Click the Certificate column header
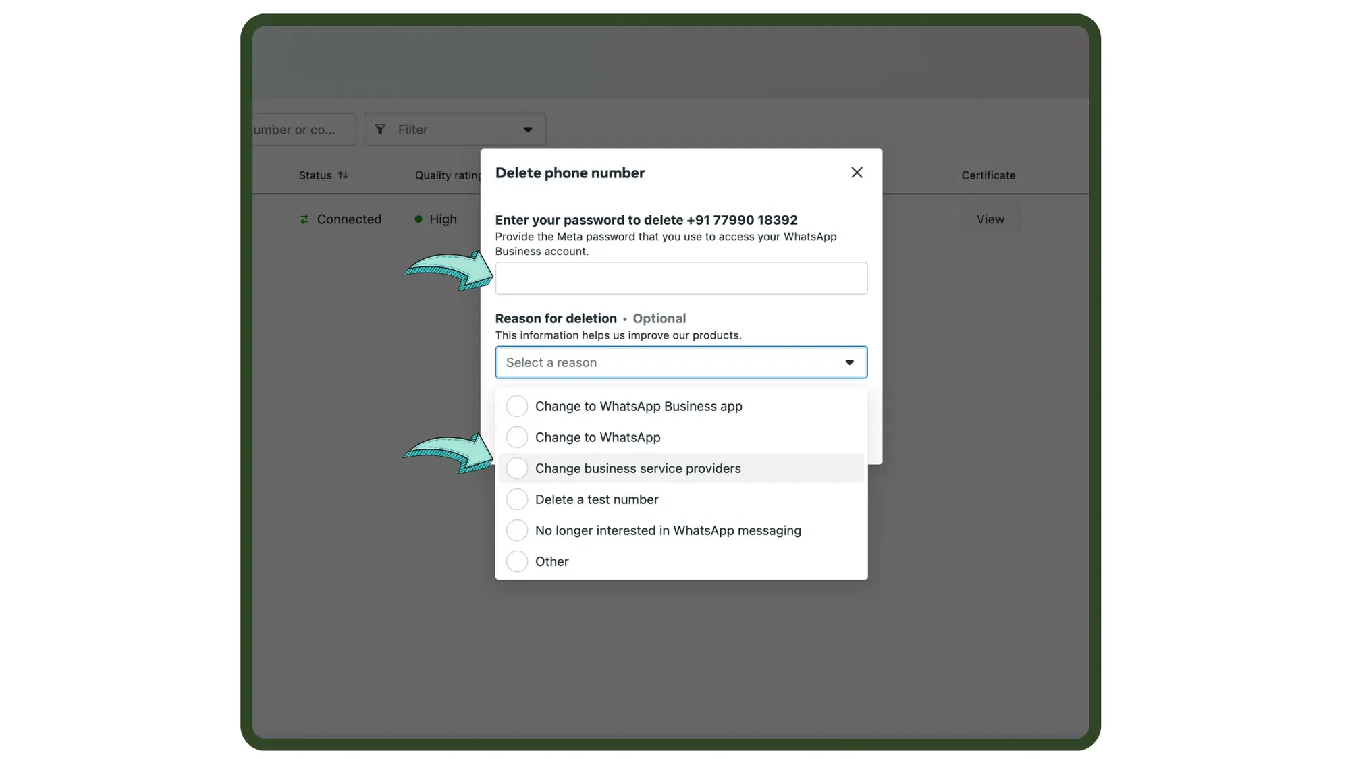This screenshot has width=1350, height=759. [988, 175]
